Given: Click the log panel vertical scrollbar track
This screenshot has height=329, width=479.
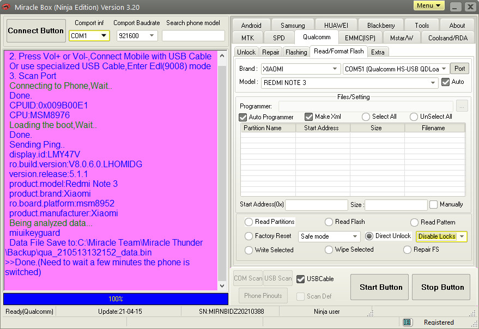Looking at the screenshot, I should coord(222,171).
